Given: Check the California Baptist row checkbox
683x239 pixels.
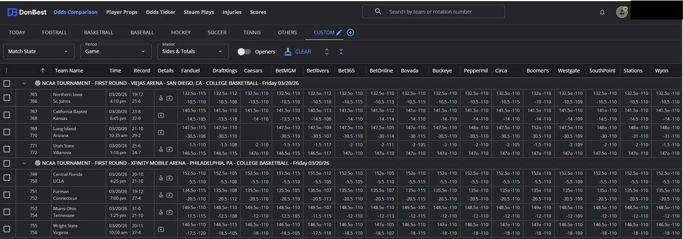Looking at the screenshot, I should pyautogui.click(x=6, y=115).
